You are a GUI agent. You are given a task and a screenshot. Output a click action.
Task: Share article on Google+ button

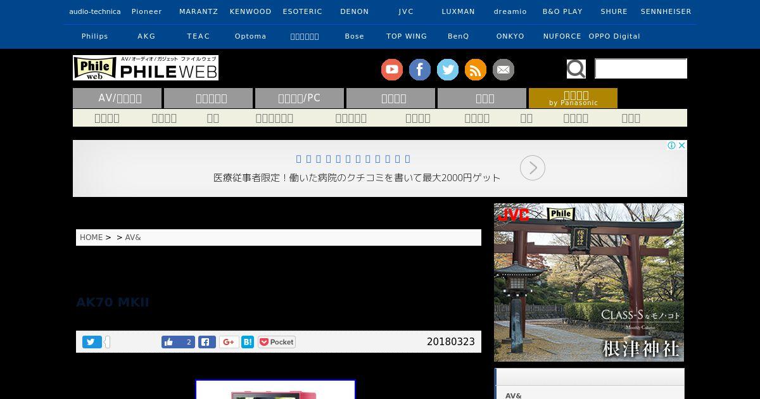229,342
